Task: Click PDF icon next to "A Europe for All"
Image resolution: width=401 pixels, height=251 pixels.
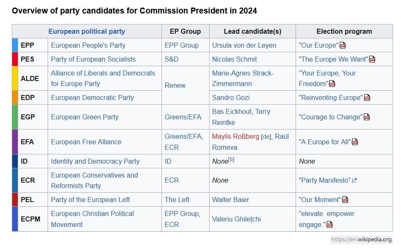Action: [355, 142]
